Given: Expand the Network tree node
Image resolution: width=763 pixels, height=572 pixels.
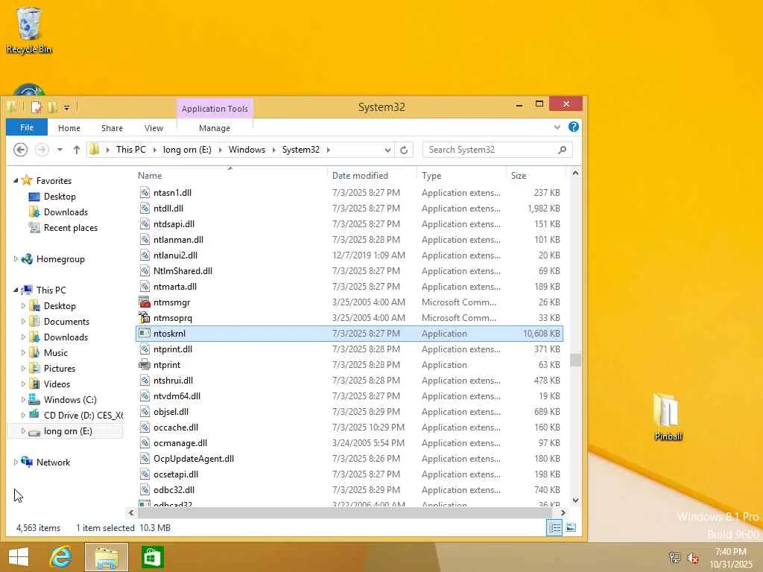Looking at the screenshot, I should [x=16, y=462].
